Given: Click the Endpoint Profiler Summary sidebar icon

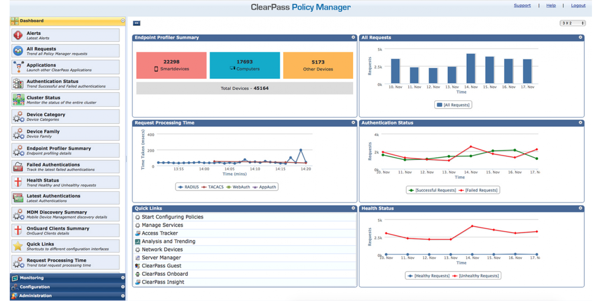Looking at the screenshot, I should point(18,150).
